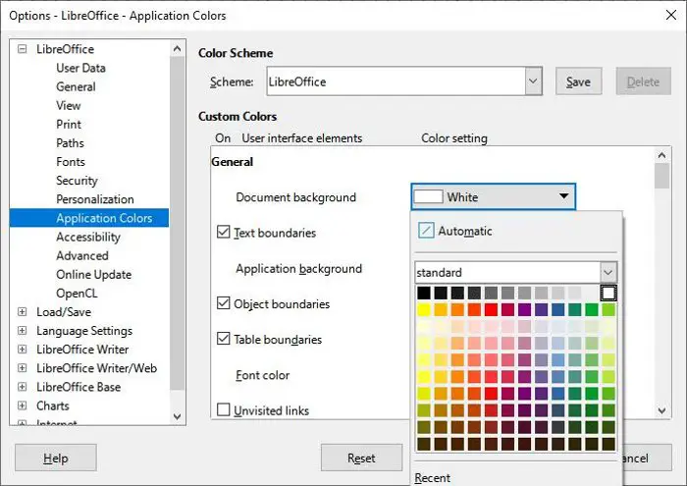
Task: Check the Unvisited links checkbox
Action: [224, 409]
